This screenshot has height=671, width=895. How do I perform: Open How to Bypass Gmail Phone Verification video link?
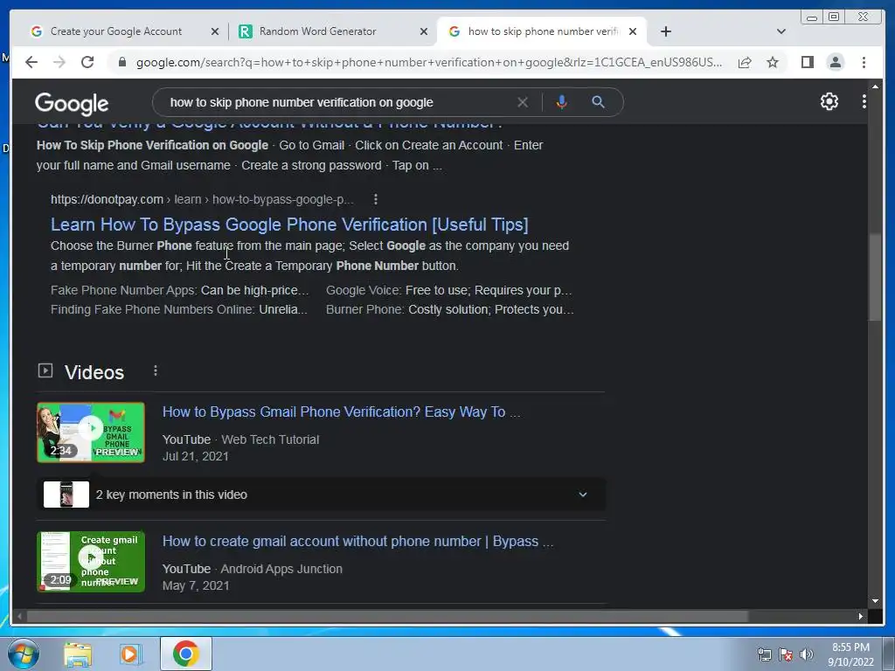(342, 412)
